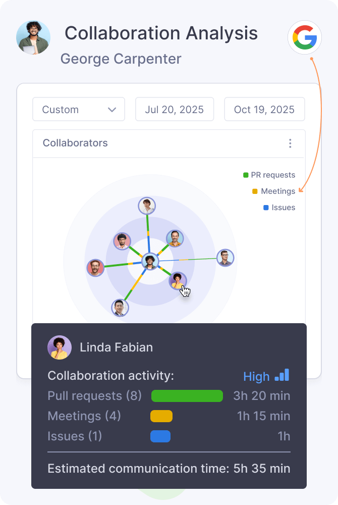Toggle PR requests legend item
338x505 pixels.
[x=269, y=175]
